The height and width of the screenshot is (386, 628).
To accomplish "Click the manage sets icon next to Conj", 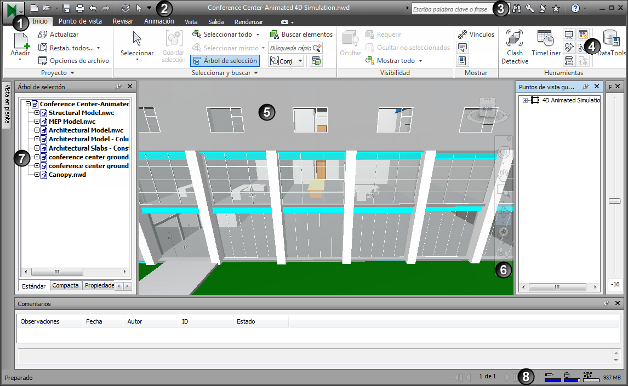I will [x=316, y=61].
